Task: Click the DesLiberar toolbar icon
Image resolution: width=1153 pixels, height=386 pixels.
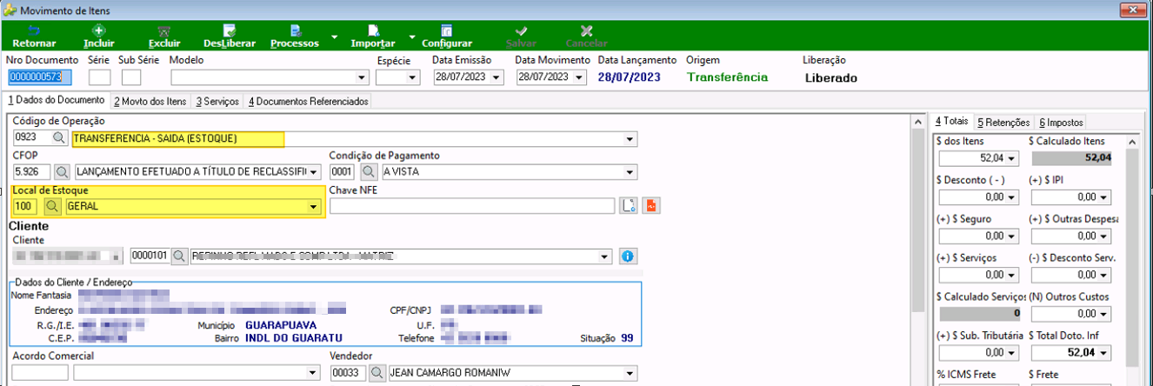Action: coord(229,30)
